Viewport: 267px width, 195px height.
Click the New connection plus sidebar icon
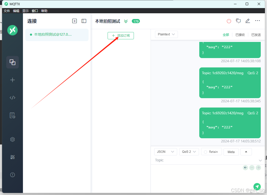point(13,80)
